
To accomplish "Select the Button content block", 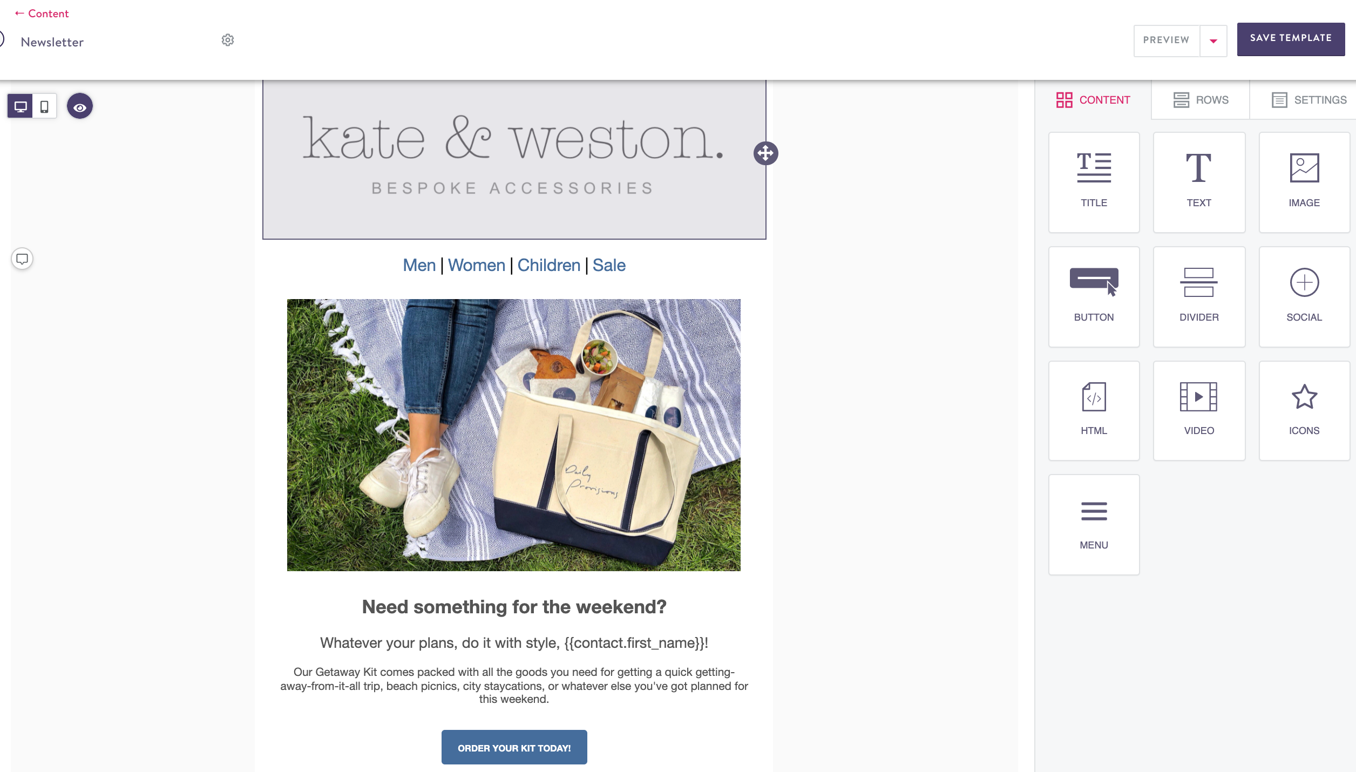I will point(1094,297).
